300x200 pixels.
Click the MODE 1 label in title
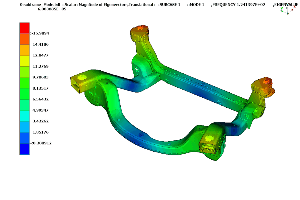click(197, 5)
